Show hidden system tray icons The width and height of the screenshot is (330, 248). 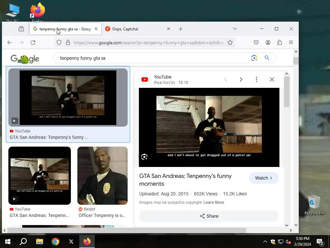click(x=265, y=242)
